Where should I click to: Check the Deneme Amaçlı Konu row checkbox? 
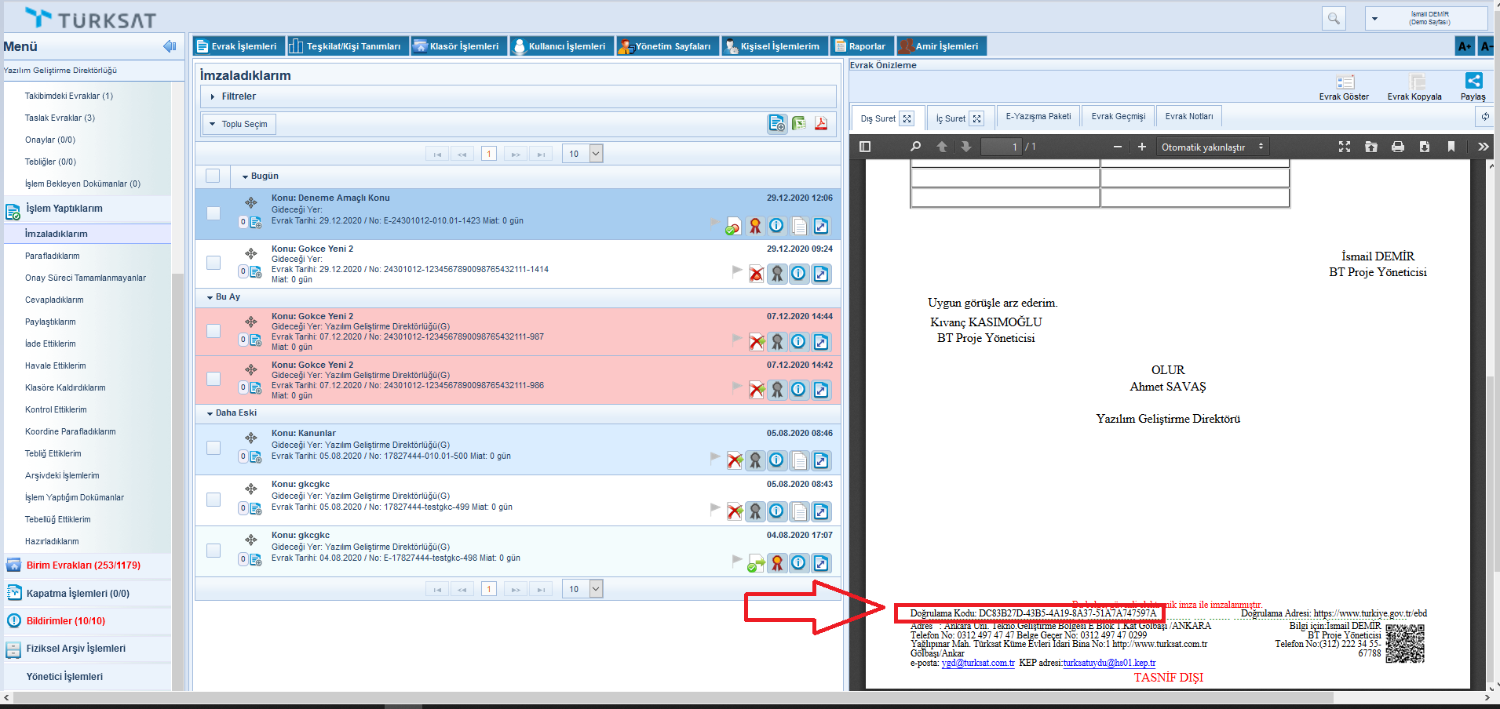coord(214,213)
